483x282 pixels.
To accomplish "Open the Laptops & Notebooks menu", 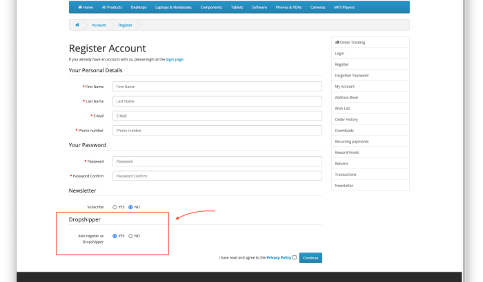I will tap(173, 7).
